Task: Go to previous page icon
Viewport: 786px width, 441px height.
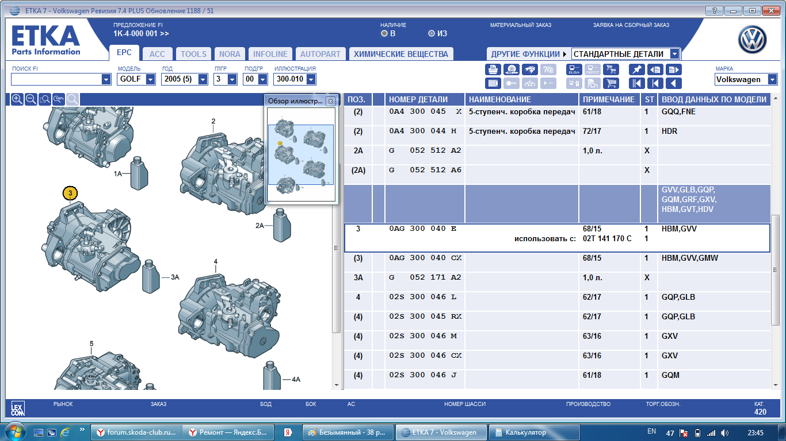Action: (655, 69)
